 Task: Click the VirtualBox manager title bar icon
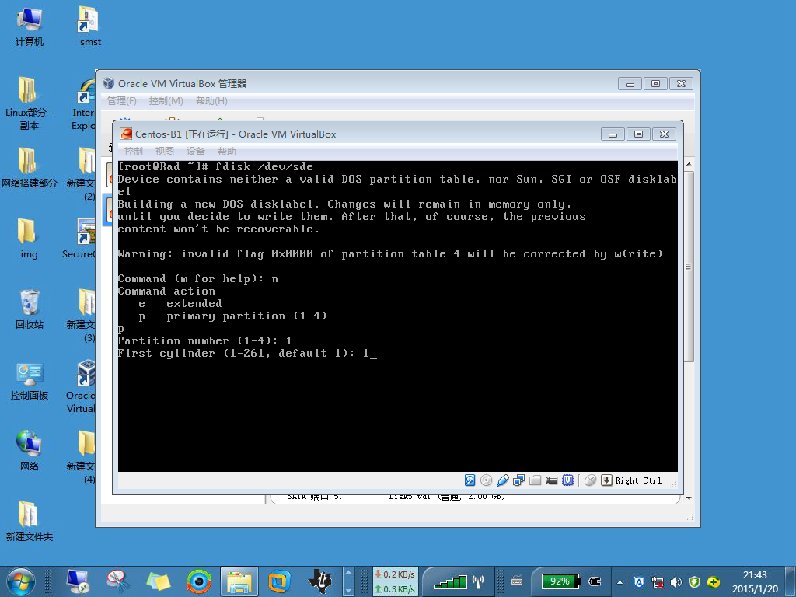click(x=109, y=83)
